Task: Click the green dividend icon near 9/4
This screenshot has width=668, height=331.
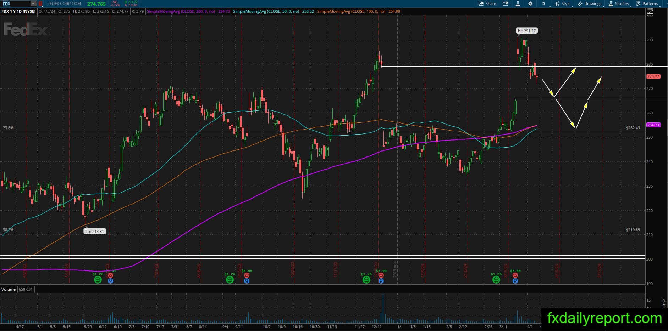Action: point(230,280)
